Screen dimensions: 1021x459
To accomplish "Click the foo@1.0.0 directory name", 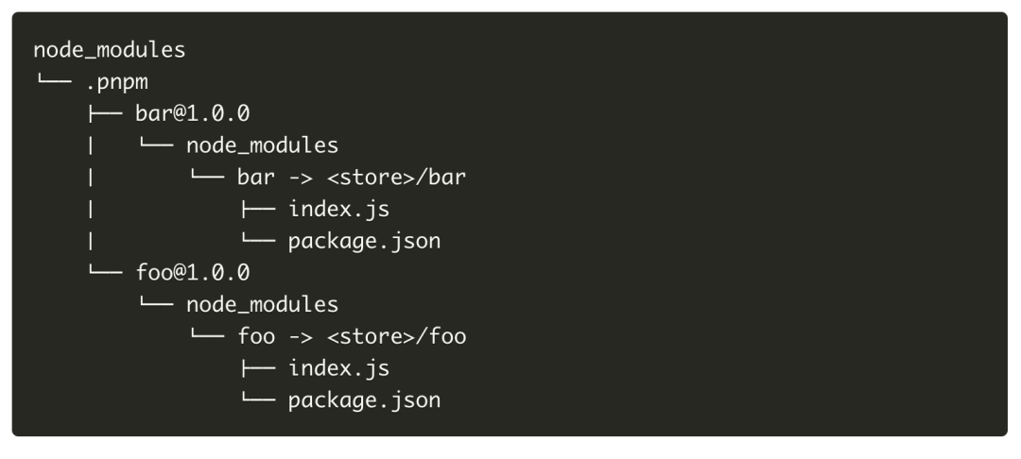I will pos(193,273).
